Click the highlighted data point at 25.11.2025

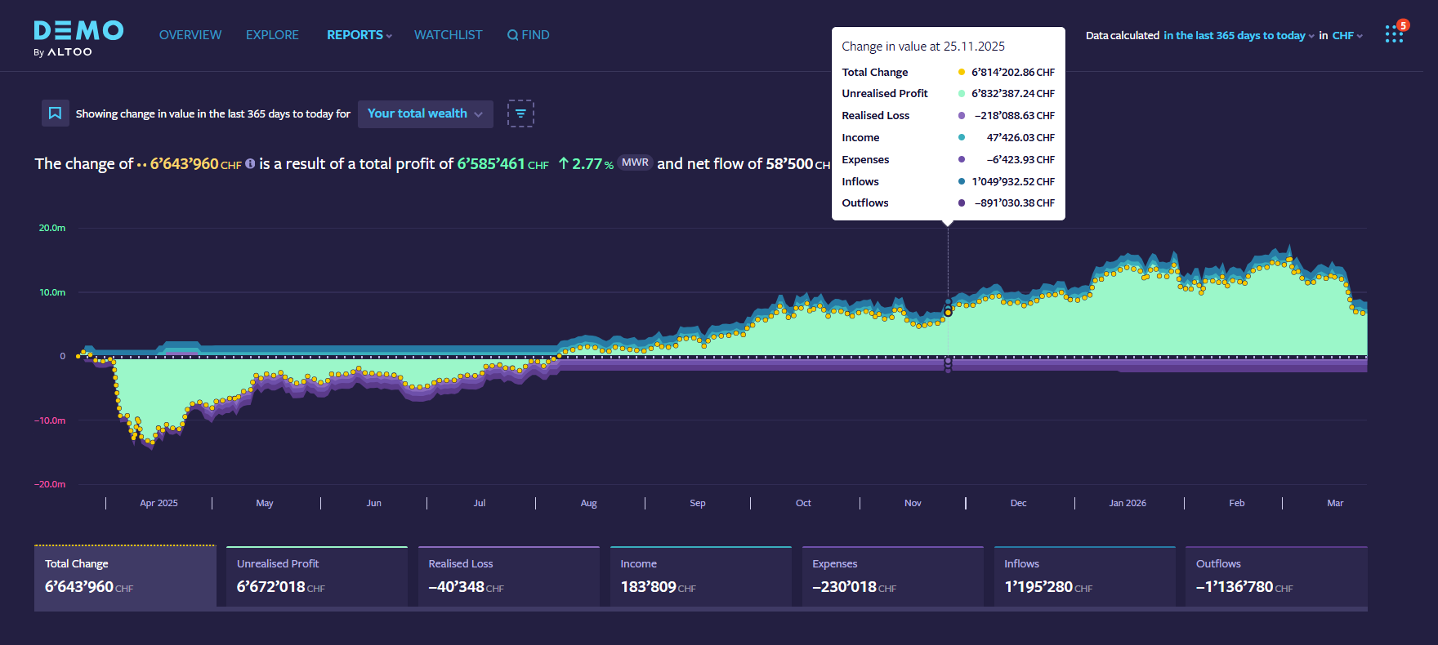click(x=948, y=312)
